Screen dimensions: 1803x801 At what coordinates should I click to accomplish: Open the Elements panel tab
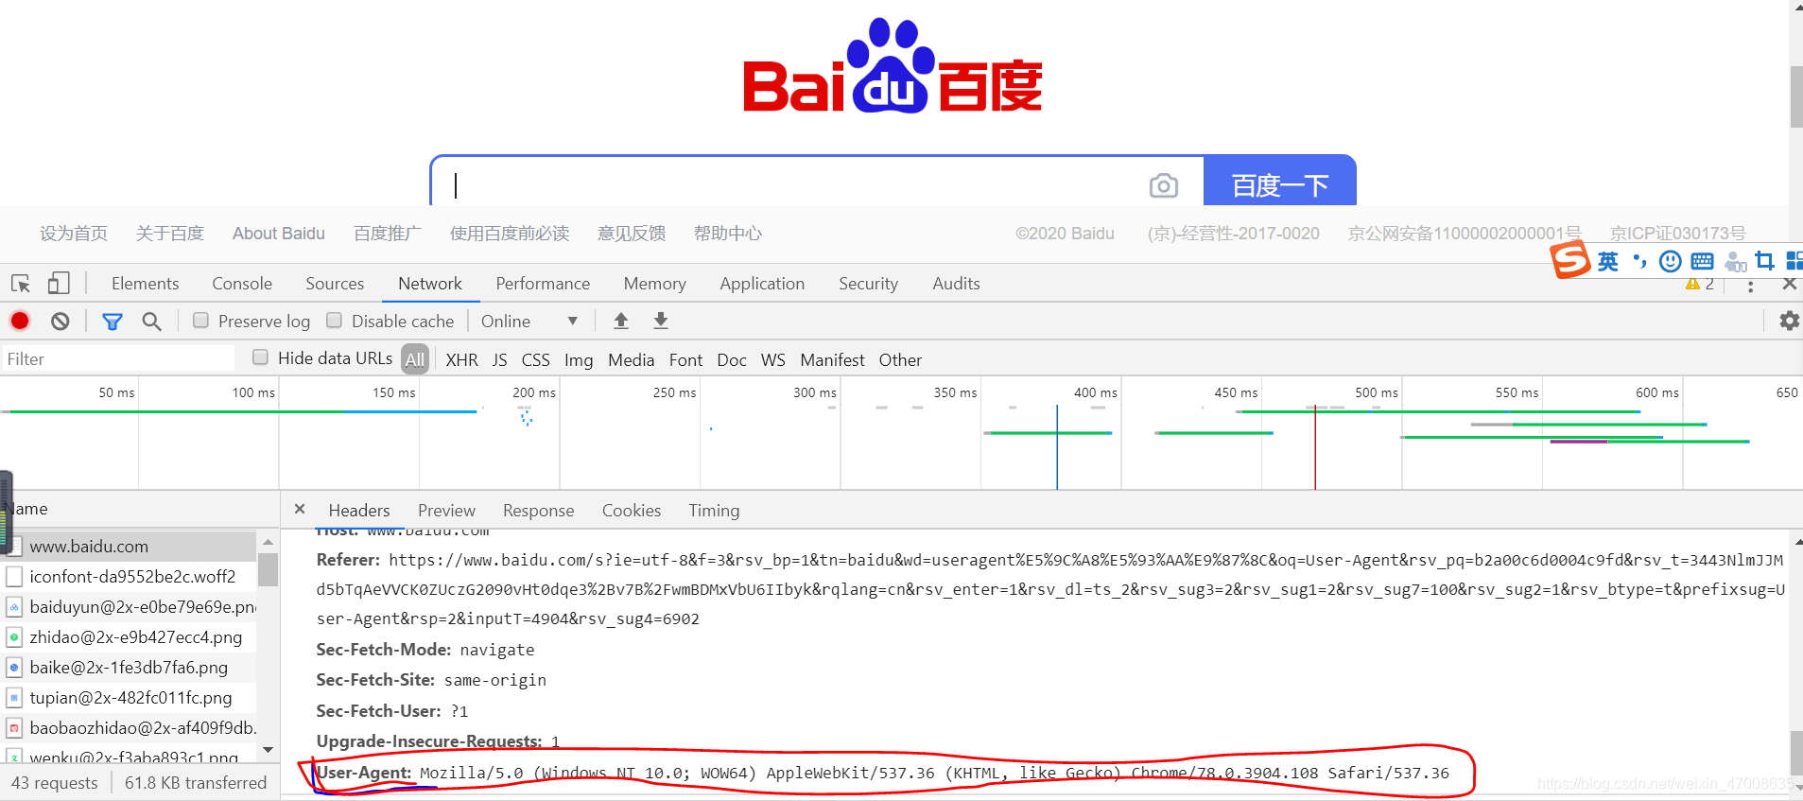pos(145,284)
